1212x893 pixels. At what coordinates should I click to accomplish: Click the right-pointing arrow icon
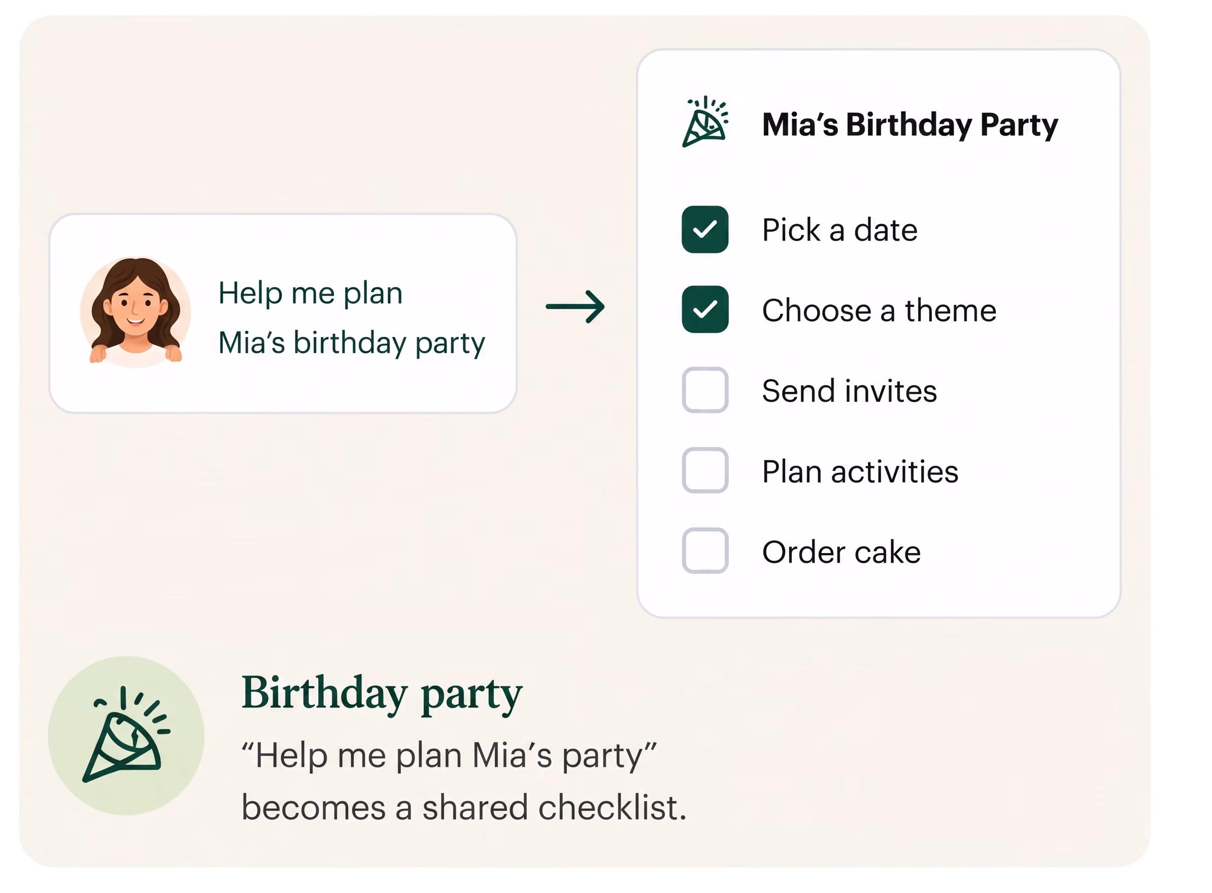[575, 306]
